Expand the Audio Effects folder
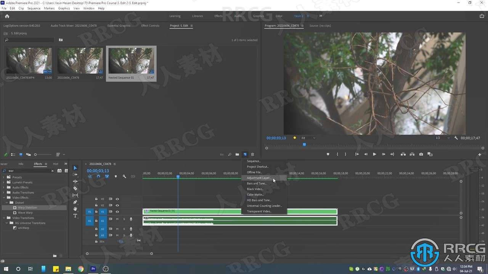Screen dimensions: 488x274 [4, 187]
